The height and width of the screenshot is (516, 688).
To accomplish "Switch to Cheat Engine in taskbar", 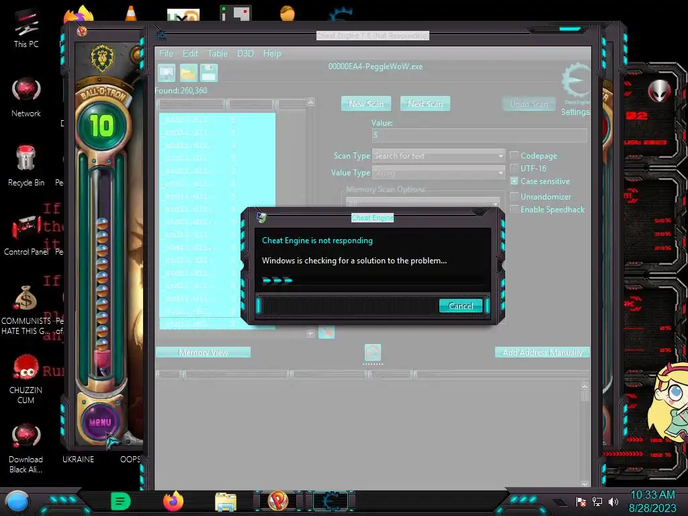I will [331, 501].
